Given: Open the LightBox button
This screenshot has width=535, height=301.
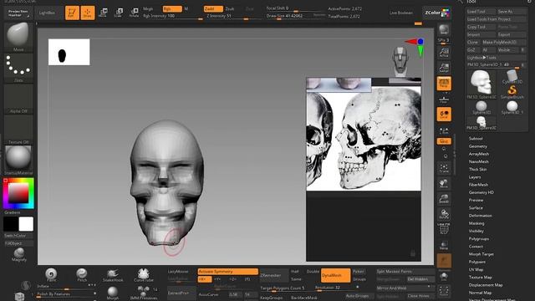Looking at the screenshot, I should tap(47, 13).
